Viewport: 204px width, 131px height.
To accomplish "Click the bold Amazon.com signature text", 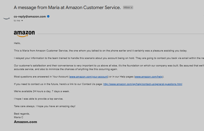I will (x=25, y=122).
